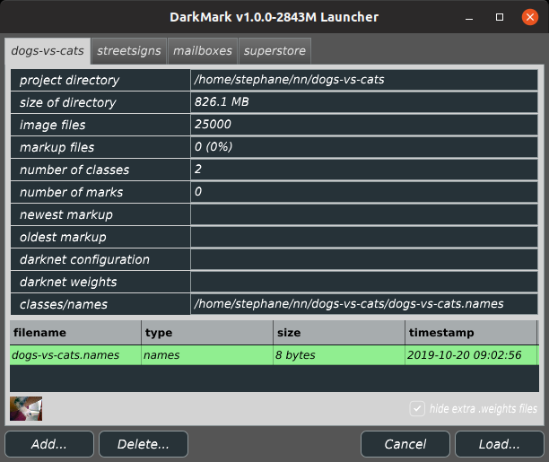Click the number of marks label
Screen dimensions: 549x462
(100, 192)
